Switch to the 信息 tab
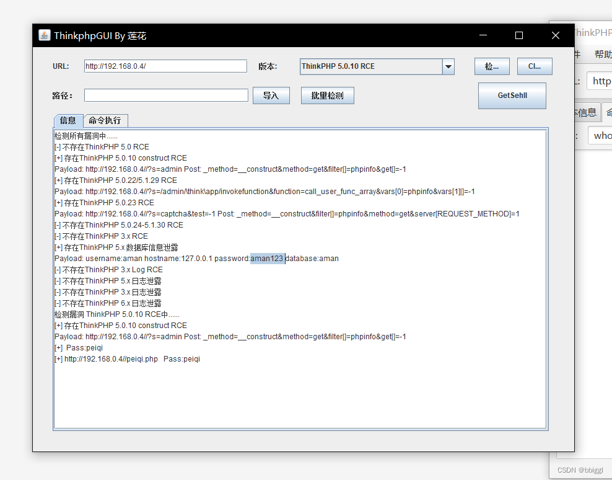Image resolution: width=612 pixels, height=480 pixels. [x=68, y=120]
